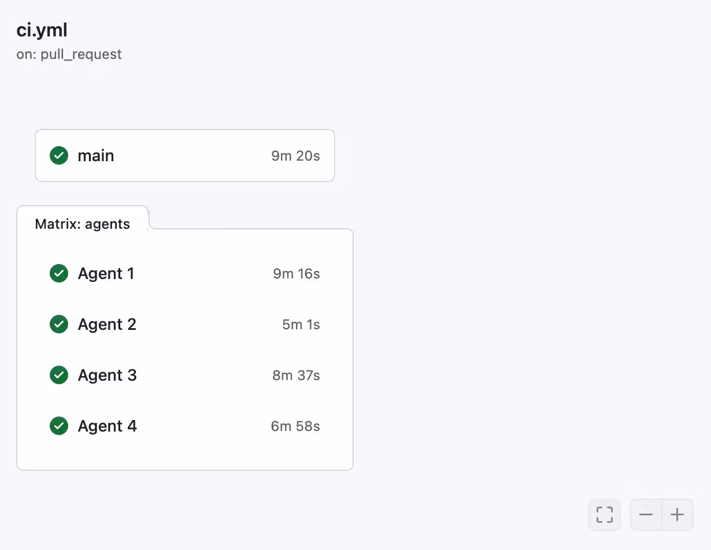The image size is (711, 550).
Task: Select the Agent 1 matrix job
Action: tap(106, 273)
